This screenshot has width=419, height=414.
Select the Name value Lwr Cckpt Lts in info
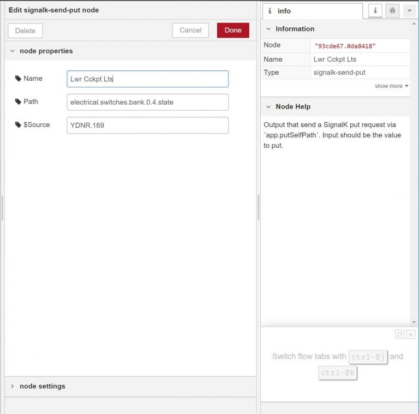(x=335, y=59)
